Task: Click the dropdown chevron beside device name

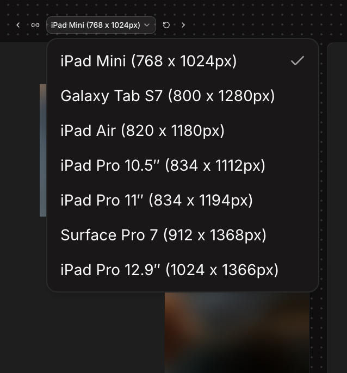Action: pyautogui.click(x=147, y=25)
